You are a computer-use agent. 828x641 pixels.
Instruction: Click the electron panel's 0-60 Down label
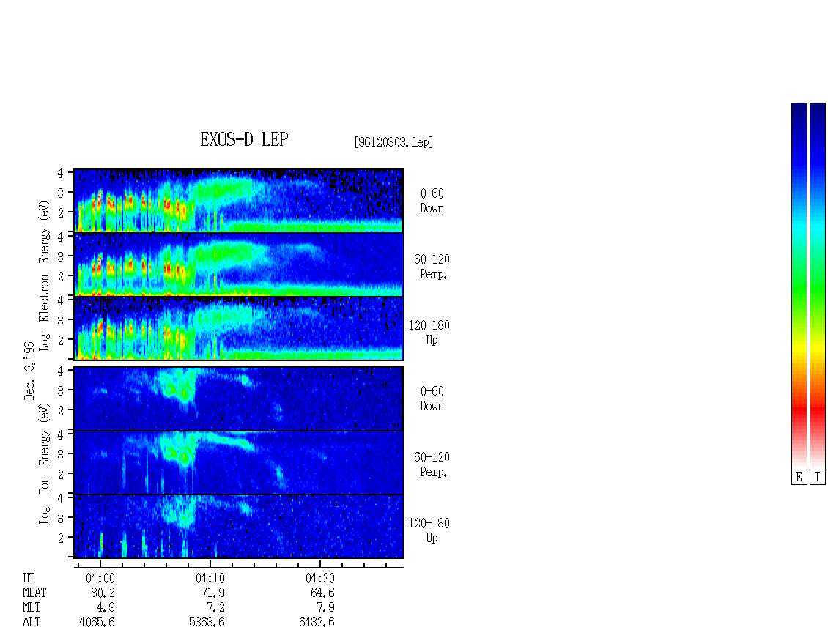coord(432,201)
